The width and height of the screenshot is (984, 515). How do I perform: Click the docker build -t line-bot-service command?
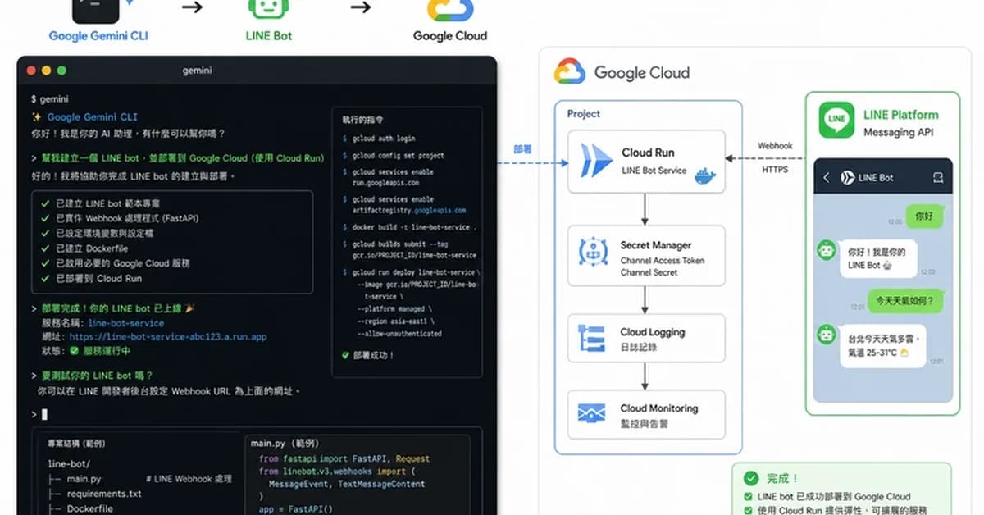click(x=414, y=227)
